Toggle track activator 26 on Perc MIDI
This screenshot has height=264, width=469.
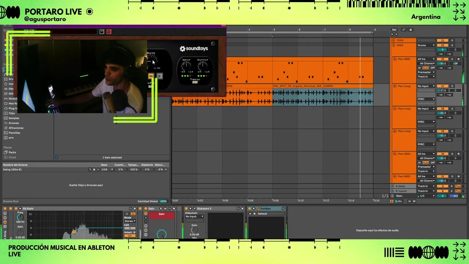point(442,59)
